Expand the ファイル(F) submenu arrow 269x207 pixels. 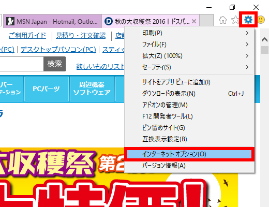(247, 45)
